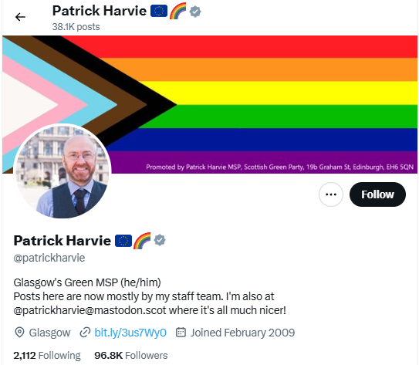Click the rainbow emoji in profile name
419x365 pixels.
pos(142,241)
